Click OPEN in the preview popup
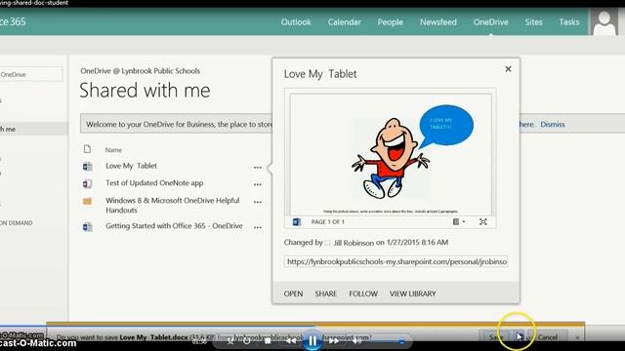The image size is (625, 351). point(293,293)
